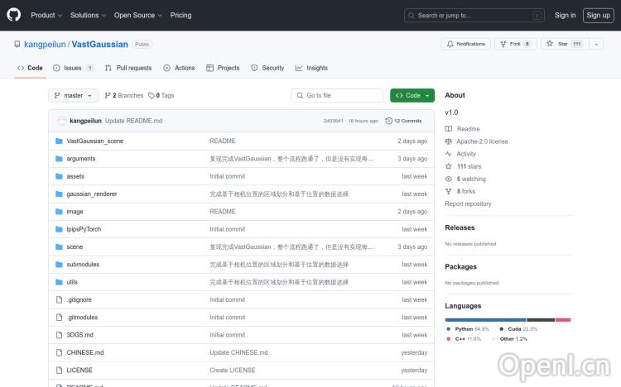Open the star lists dropdown arrow
The height and width of the screenshot is (387, 621).
pyautogui.click(x=596, y=44)
